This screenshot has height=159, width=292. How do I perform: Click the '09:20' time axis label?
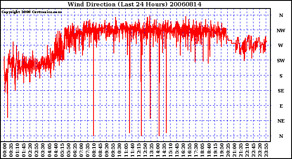click(107, 150)
